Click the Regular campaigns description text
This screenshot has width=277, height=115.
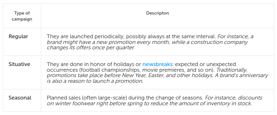(150, 42)
